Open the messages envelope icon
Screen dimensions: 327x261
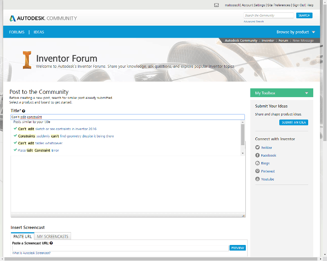(216, 5)
